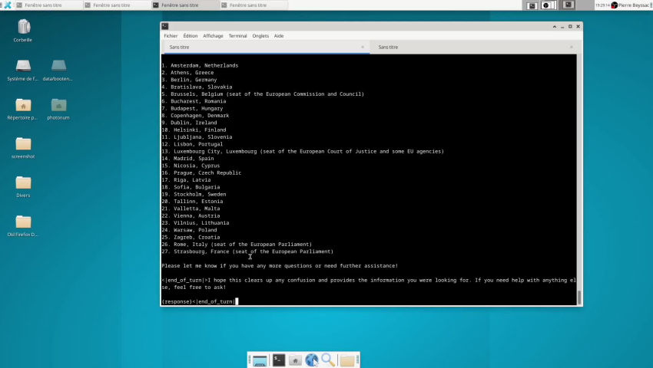Click the terminal vertical scrollbar thumb

[x=579, y=297]
